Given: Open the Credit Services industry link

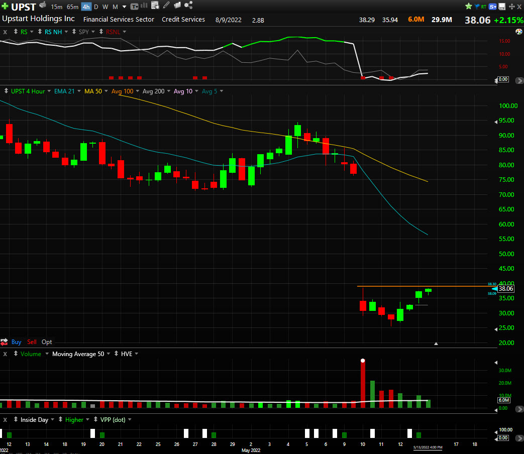Looking at the screenshot, I should pyautogui.click(x=183, y=20).
